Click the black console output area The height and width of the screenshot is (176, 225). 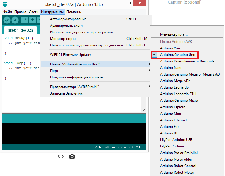point(74,133)
